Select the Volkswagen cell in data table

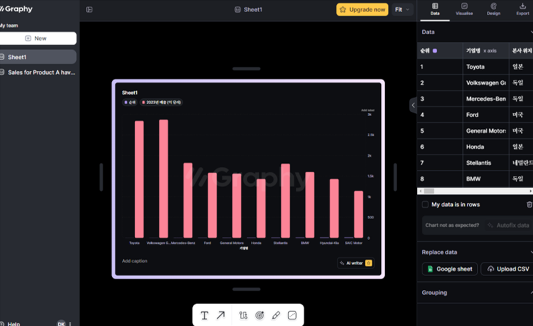486,83
